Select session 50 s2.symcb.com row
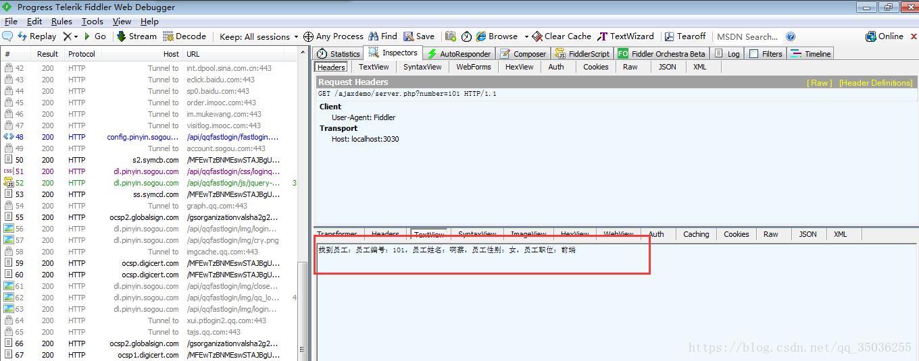This screenshot has height=361, width=919. click(x=149, y=160)
